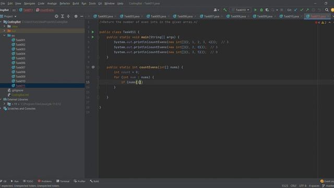334x188 pixels.
Task: Collapse the src folder node
Action: coord(4,36)
